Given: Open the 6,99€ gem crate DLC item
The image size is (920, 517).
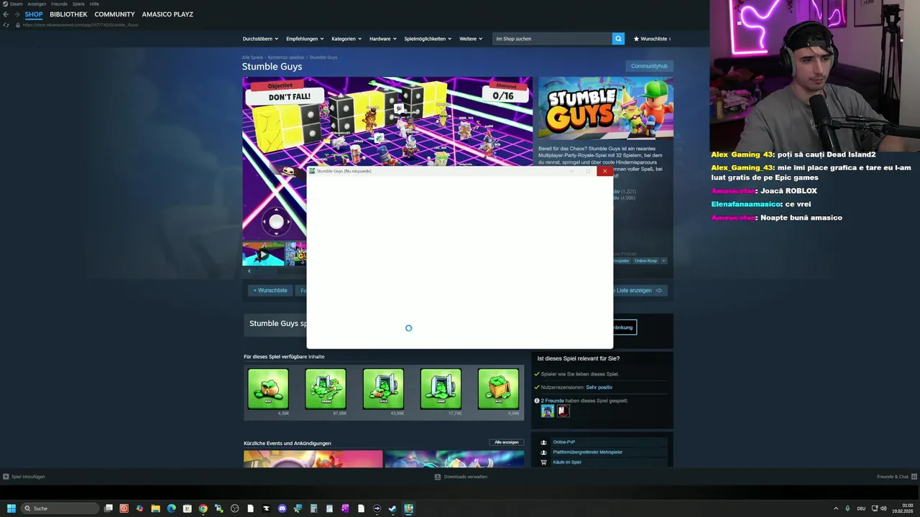Looking at the screenshot, I should pyautogui.click(x=498, y=388).
